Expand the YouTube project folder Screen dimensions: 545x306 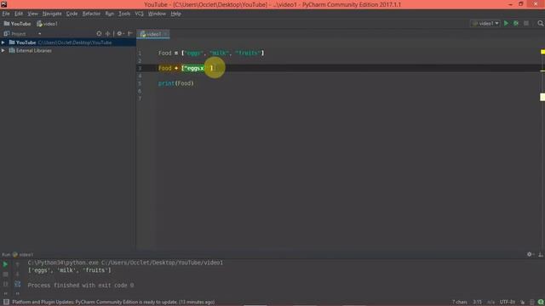pos(3,42)
